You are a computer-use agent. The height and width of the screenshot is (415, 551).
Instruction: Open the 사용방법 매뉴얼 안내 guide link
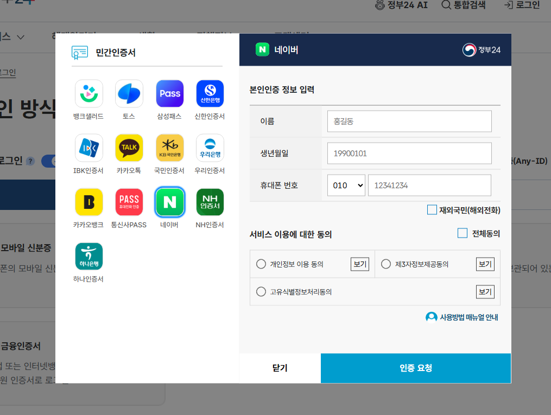click(x=462, y=317)
